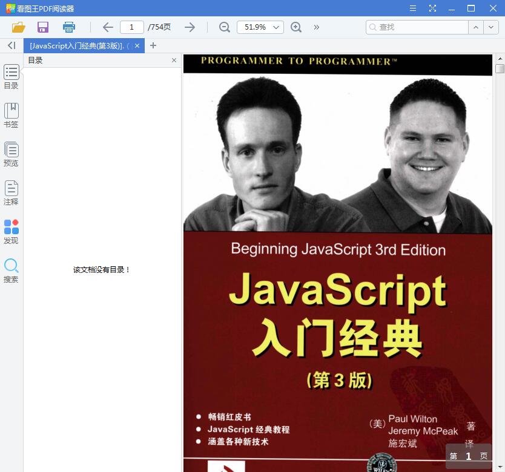This screenshot has width=505, height=472.
Task: Open the 书签 bookmarks panel
Action: click(12, 115)
